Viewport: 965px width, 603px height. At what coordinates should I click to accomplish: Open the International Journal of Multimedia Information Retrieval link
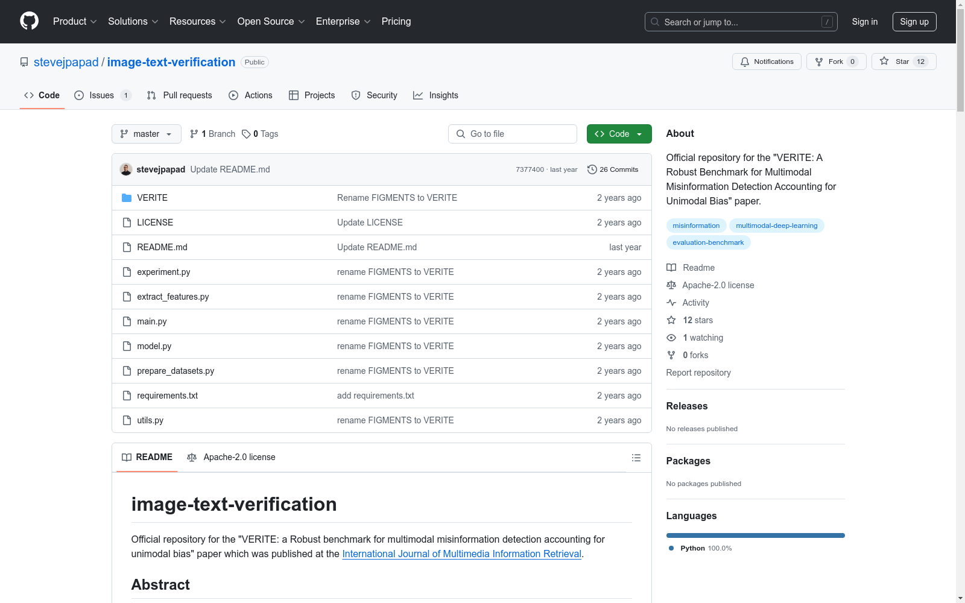(x=462, y=554)
